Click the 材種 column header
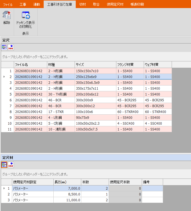The image size is (191, 211). pos(61,65)
